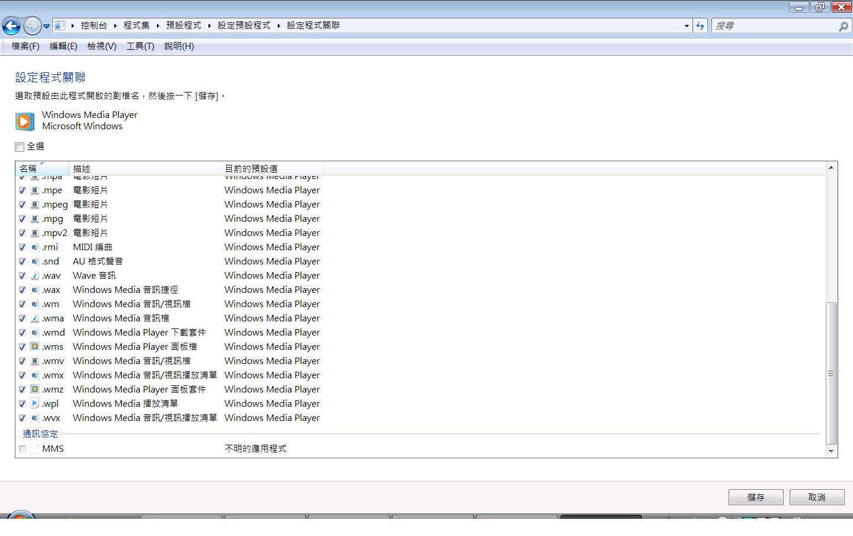The width and height of the screenshot is (853, 536).
Task: Click the .mpeg file type icon
Action: tap(35, 205)
